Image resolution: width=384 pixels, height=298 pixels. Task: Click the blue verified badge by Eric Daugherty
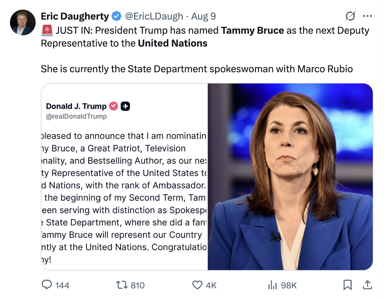[116, 16]
